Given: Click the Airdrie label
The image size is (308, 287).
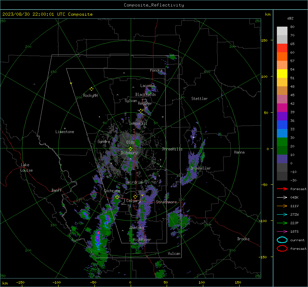Looking at the screenshot, I should tap(135, 182).
